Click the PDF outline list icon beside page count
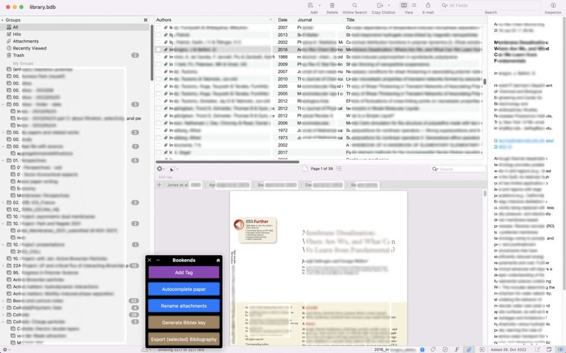Viewport: 566px width, 353px height. pos(339,168)
